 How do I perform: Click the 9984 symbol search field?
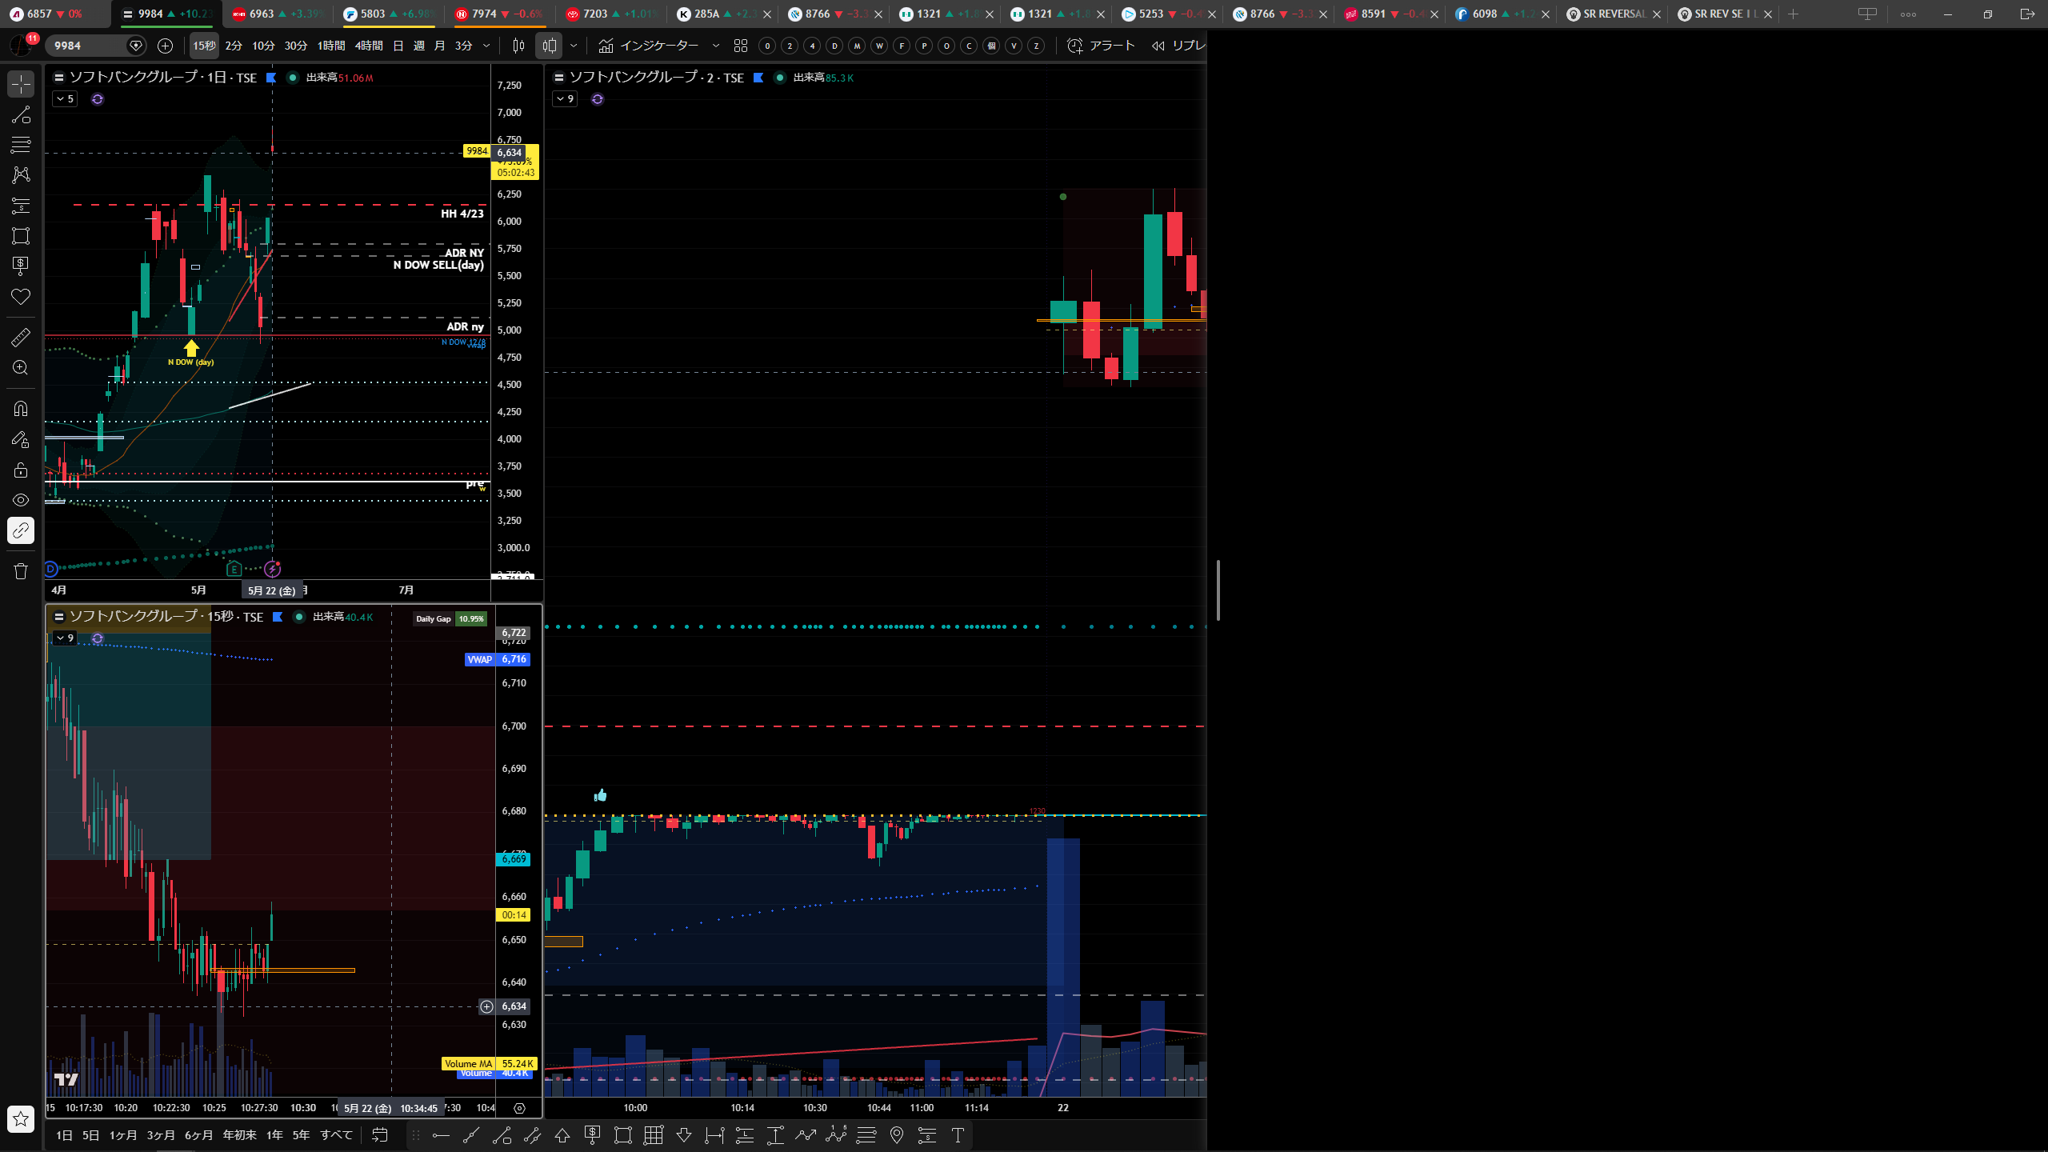[x=86, y=46]
